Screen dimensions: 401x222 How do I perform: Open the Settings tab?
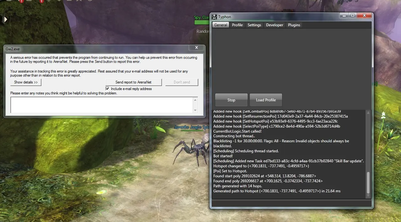tap(254, 25)
